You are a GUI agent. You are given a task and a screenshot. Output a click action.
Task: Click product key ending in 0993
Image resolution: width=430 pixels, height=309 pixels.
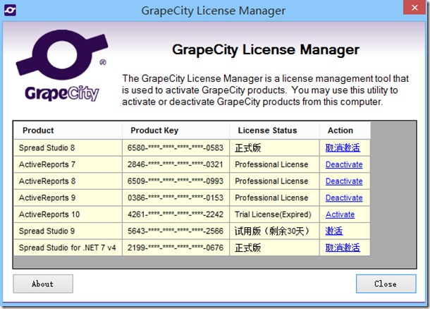[x=176, y=181]
